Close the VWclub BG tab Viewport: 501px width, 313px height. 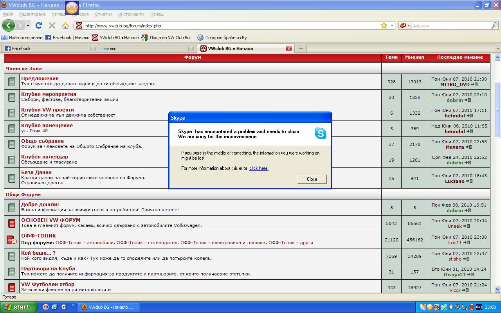tap(288, 49)
